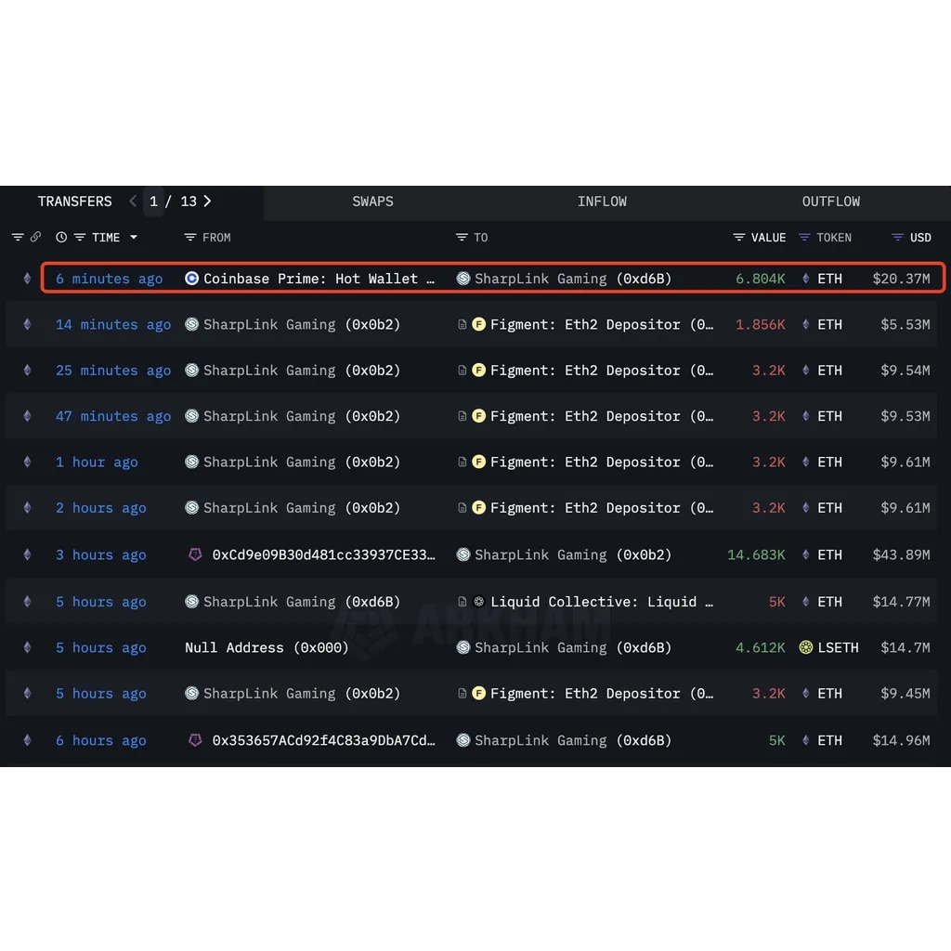Click address 0xCd9e09B30d481cc33937CE33…

pyautogui.click(x=323, y=554)
